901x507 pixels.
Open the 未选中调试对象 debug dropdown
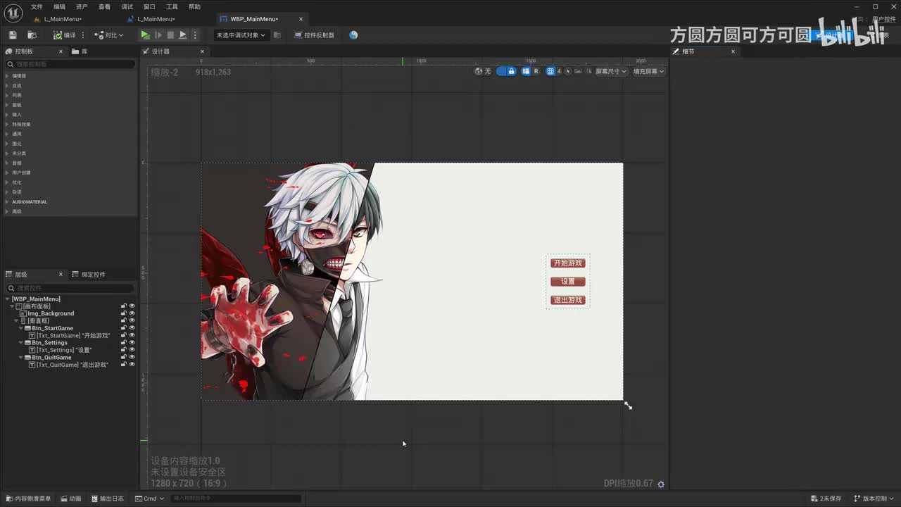241,35
